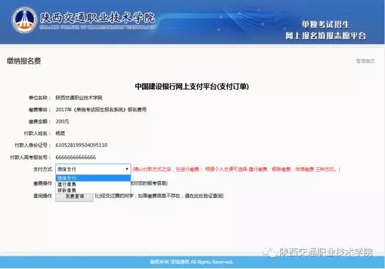Image resolution: width=385 pixels, height=269 pixels.
Task: Click the 中国建设银行网上支付平台 title
Action: click(x=192, y=87)
